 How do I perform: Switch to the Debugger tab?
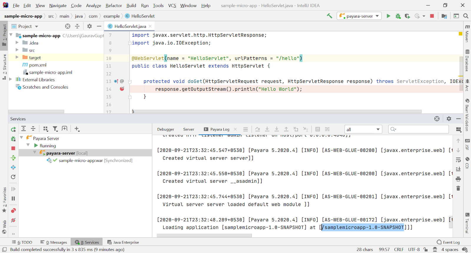coord(165,129)
